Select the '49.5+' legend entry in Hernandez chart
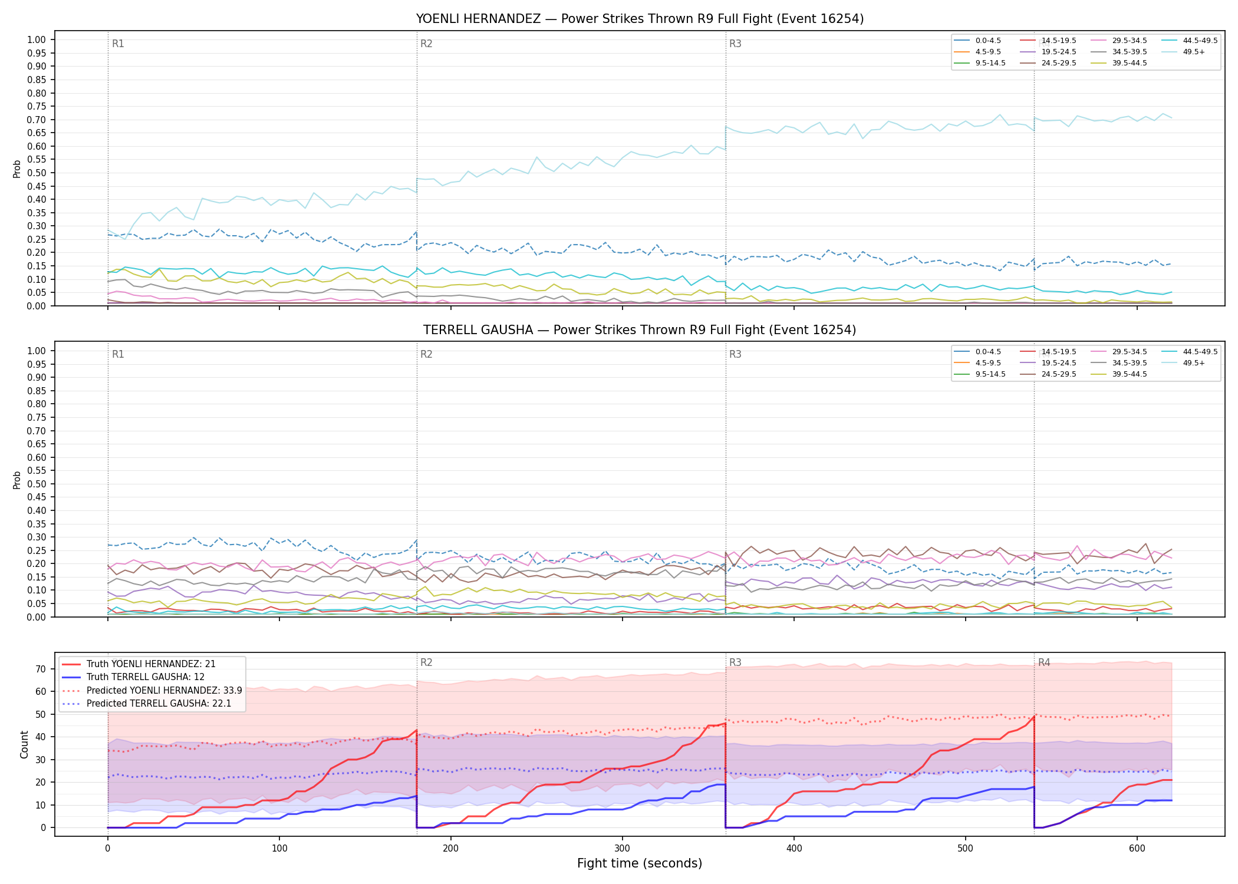1238x884 pixels. click(x=1184, y=52)
